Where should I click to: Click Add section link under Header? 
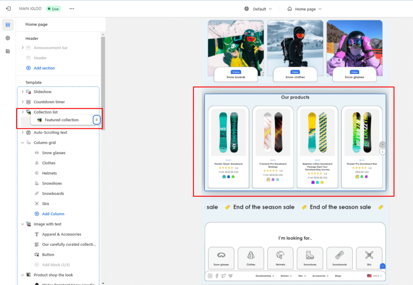pyautogui.click(x=44, y=68)
